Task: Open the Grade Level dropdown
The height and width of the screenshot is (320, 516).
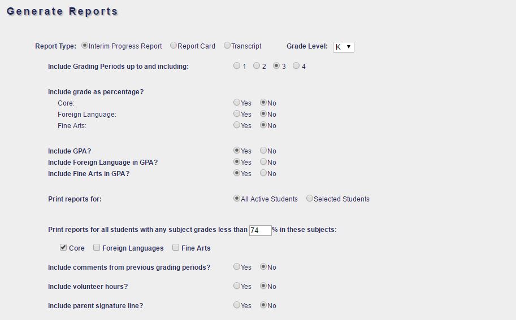Action: click(x=343, y=47)
